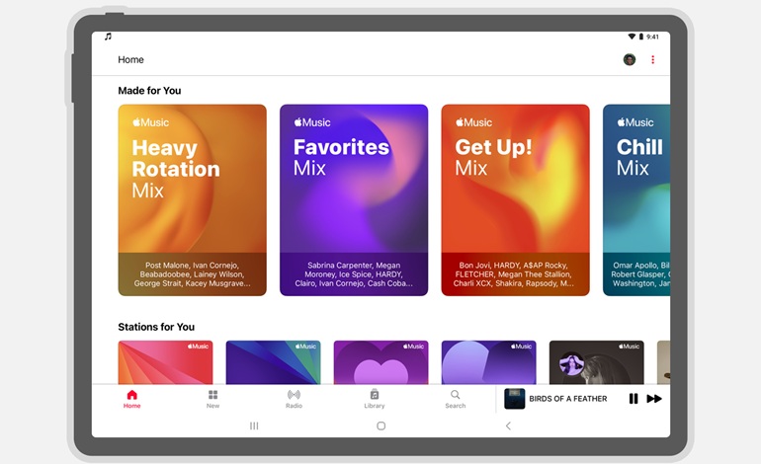This screenshot has height=464, width=761.
Task: Tap the 9:41 clock in status bar
Action: [x=652, y=37]
